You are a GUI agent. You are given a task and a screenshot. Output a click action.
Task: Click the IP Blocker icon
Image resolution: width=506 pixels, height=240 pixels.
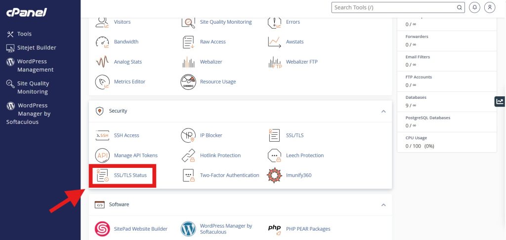188,135
